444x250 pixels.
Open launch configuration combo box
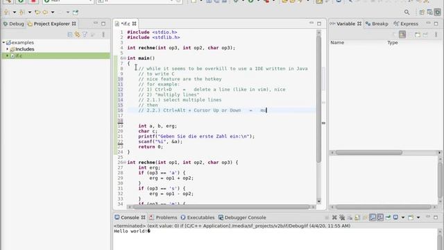click(139, 1)
